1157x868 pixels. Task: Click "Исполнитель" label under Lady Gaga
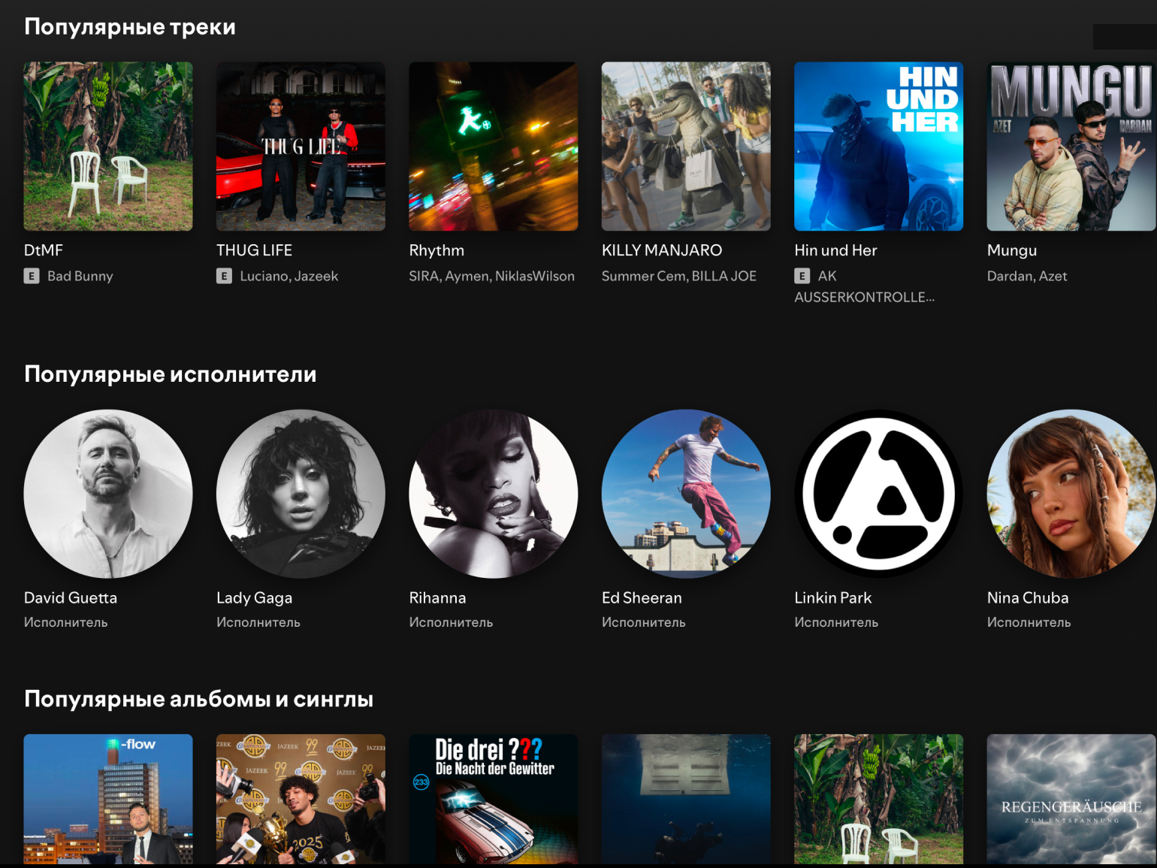click(x=258, y=622)
